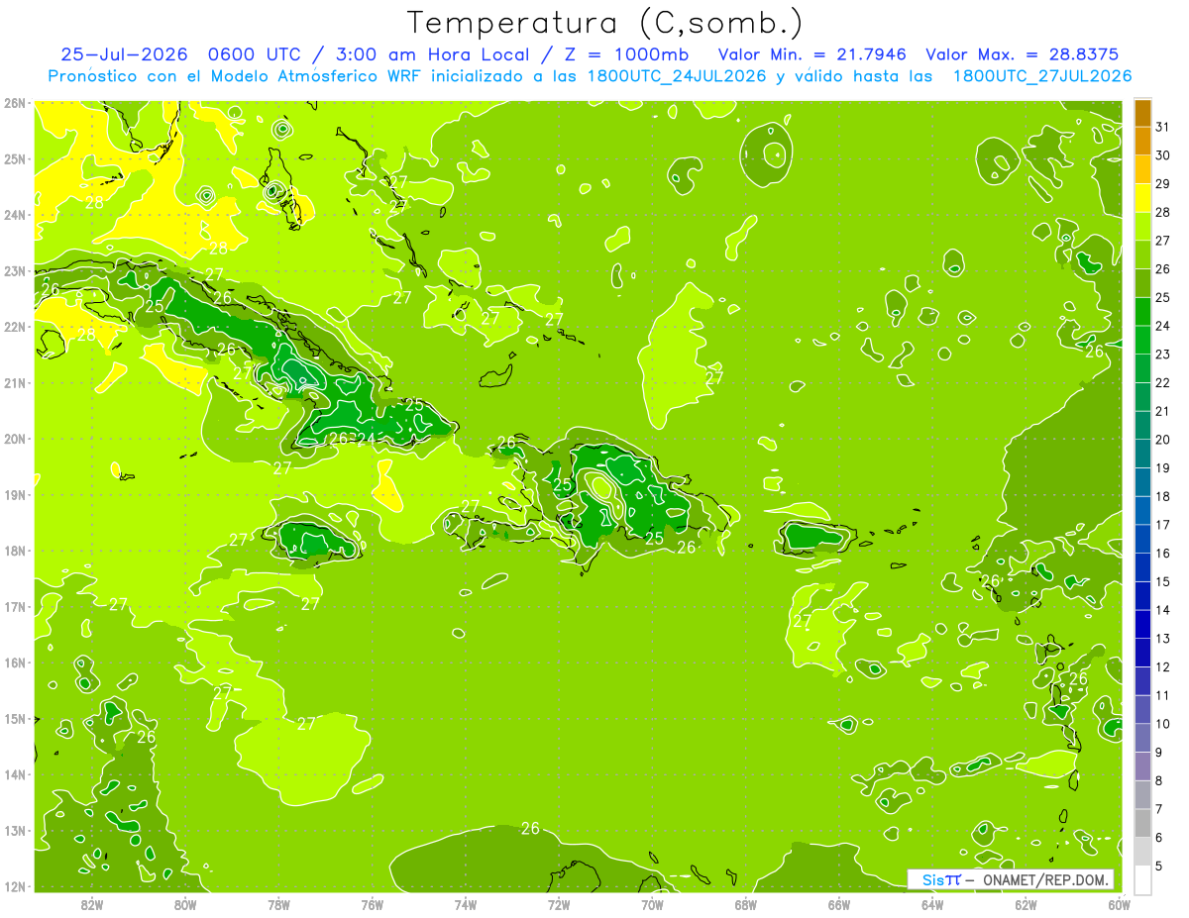The image size is (1189, 918).
Task: Select the yellow legend swatch between 28 and 29
Action: click(x=1142, y=198)
